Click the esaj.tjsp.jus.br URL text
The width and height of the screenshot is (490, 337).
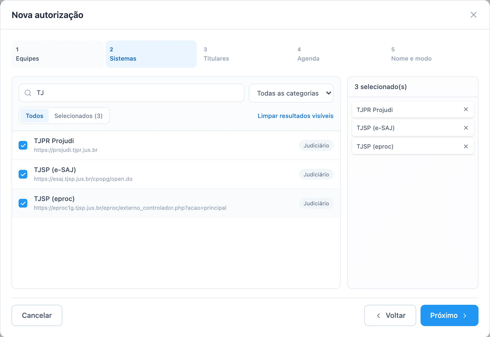coord(83,179)
